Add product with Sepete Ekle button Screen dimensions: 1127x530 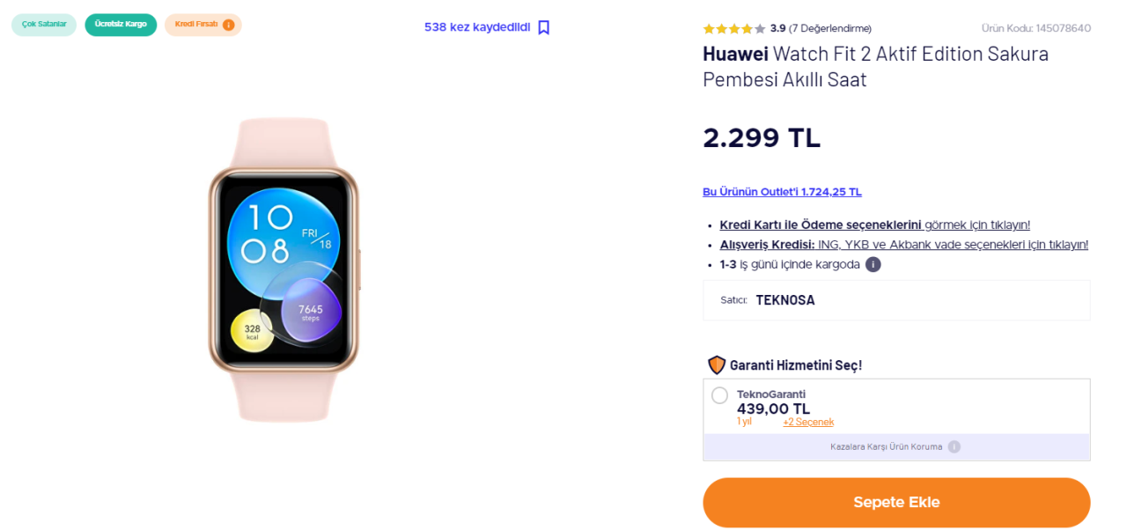coord(896,503)
